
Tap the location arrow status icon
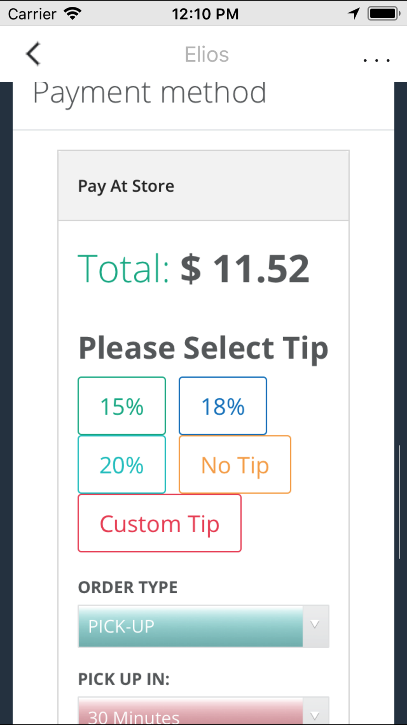pyautogui.click(x=354, y=13)
